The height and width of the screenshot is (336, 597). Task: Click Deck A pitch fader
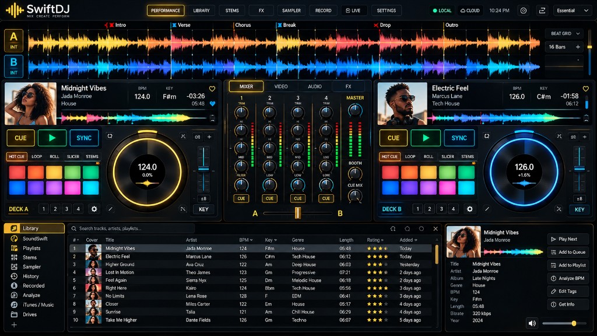(203, 169)
